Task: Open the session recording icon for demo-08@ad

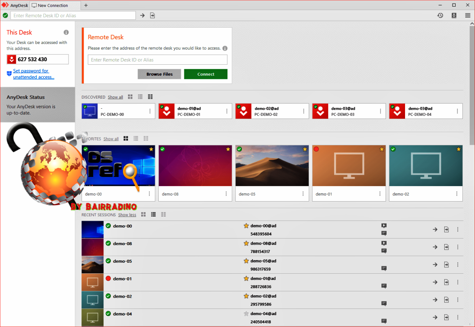Action: 384,243
